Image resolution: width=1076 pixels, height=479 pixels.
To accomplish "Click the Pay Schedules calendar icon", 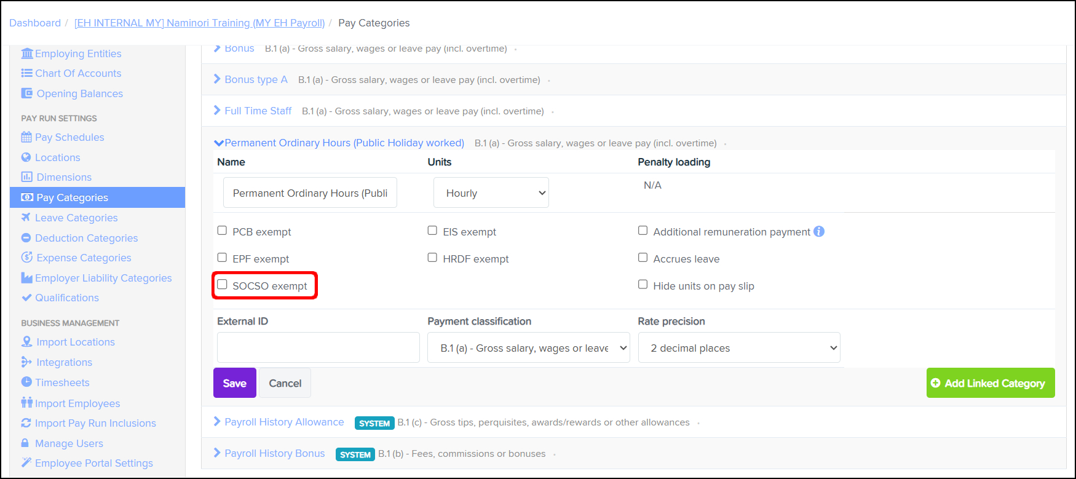I will tap(26, 137).
